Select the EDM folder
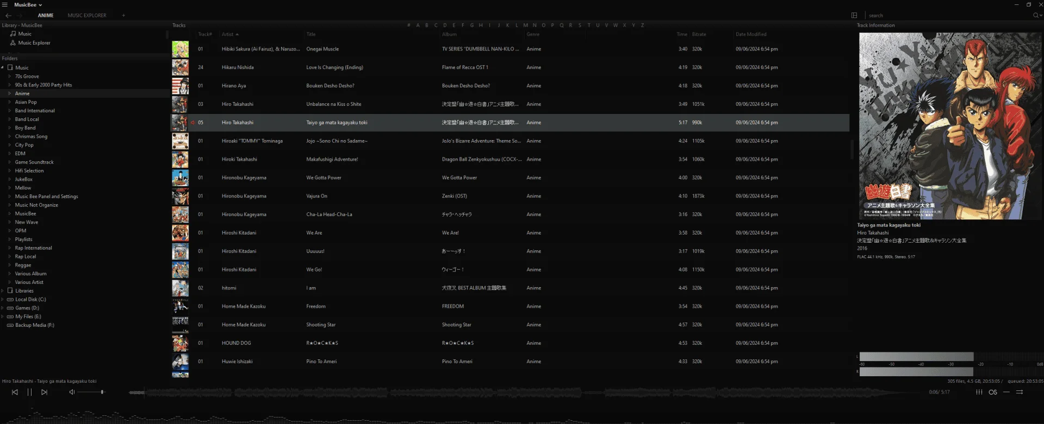The image size is (1044, 424). pos(20,153)
